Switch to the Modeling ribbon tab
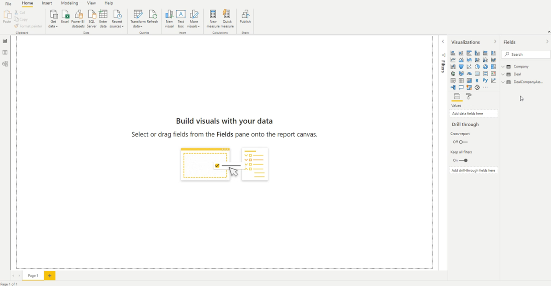Image resolution: width=551 pixels, height=286 pixels. point(69,3)
